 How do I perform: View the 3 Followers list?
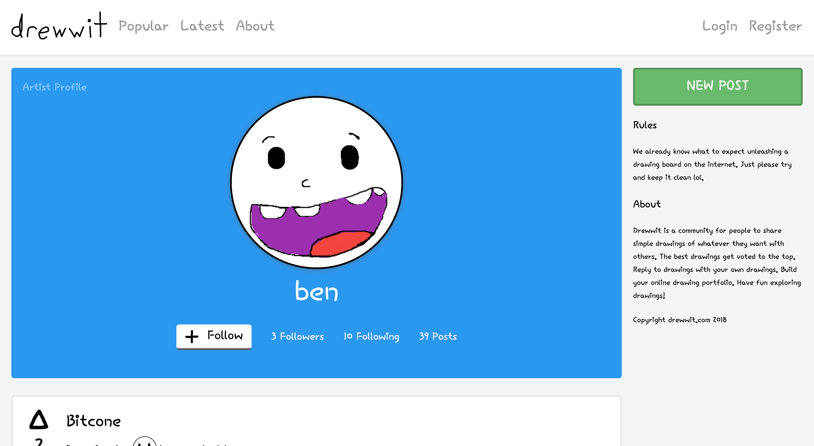(297, 336)
